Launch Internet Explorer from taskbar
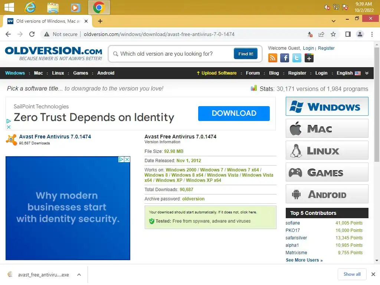380x285 pixels. (x=30, y=7)
